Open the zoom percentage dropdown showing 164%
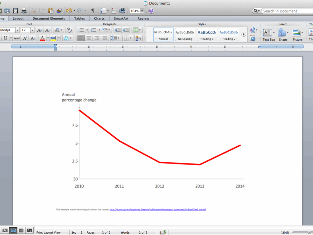Viewport: 313px width, 235px height. click(x=142, y=11)
